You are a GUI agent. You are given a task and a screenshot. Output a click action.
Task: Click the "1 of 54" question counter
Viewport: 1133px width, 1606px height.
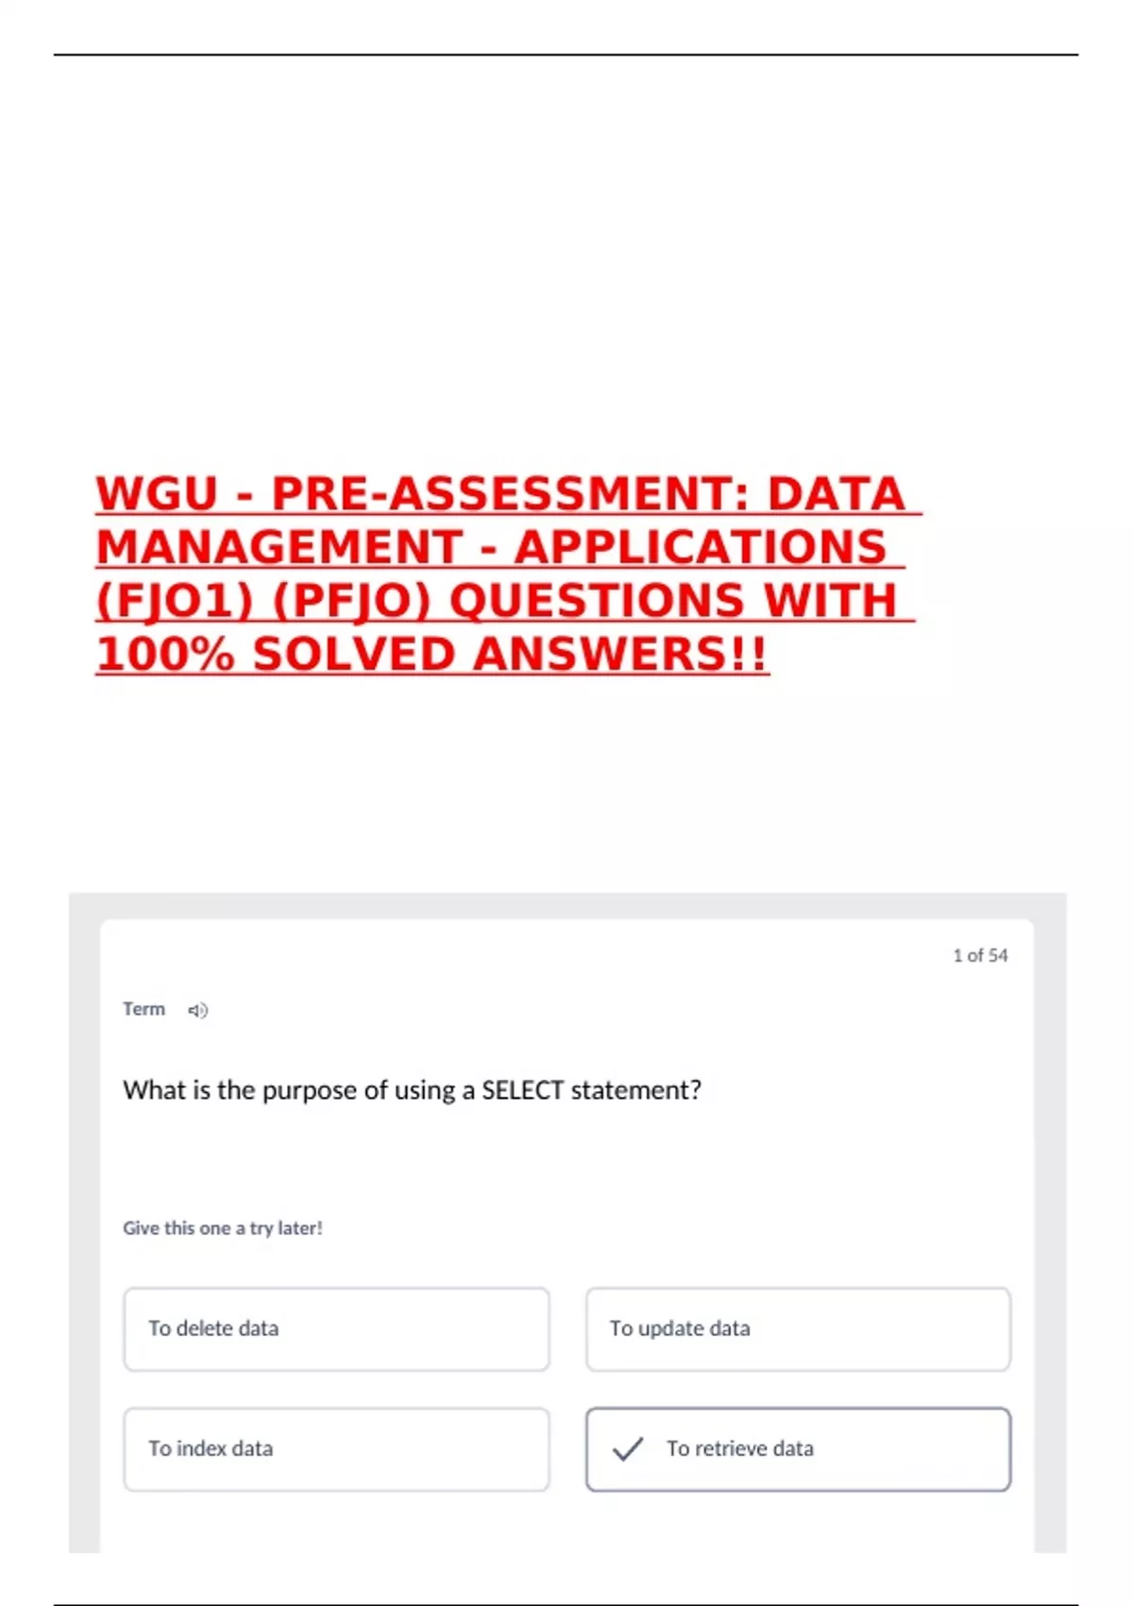(x=980, y=955)
